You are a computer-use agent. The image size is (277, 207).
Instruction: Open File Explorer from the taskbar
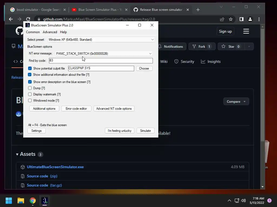pyautogui.click(x=21, y=201)
